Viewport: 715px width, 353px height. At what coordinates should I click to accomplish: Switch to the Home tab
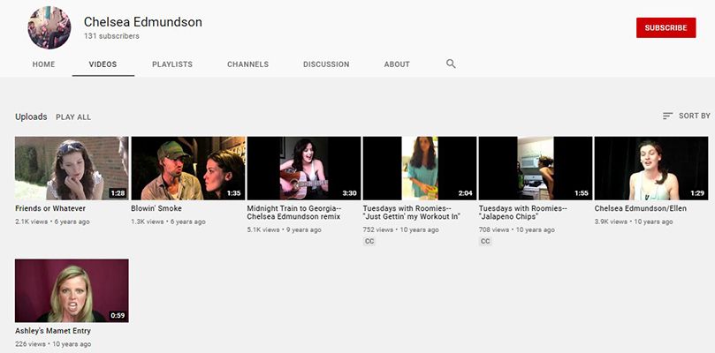click(x=43, y=64)
